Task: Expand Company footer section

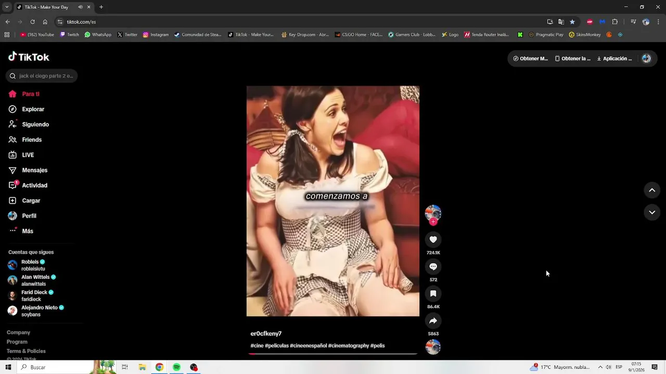Action: (18, 332)
